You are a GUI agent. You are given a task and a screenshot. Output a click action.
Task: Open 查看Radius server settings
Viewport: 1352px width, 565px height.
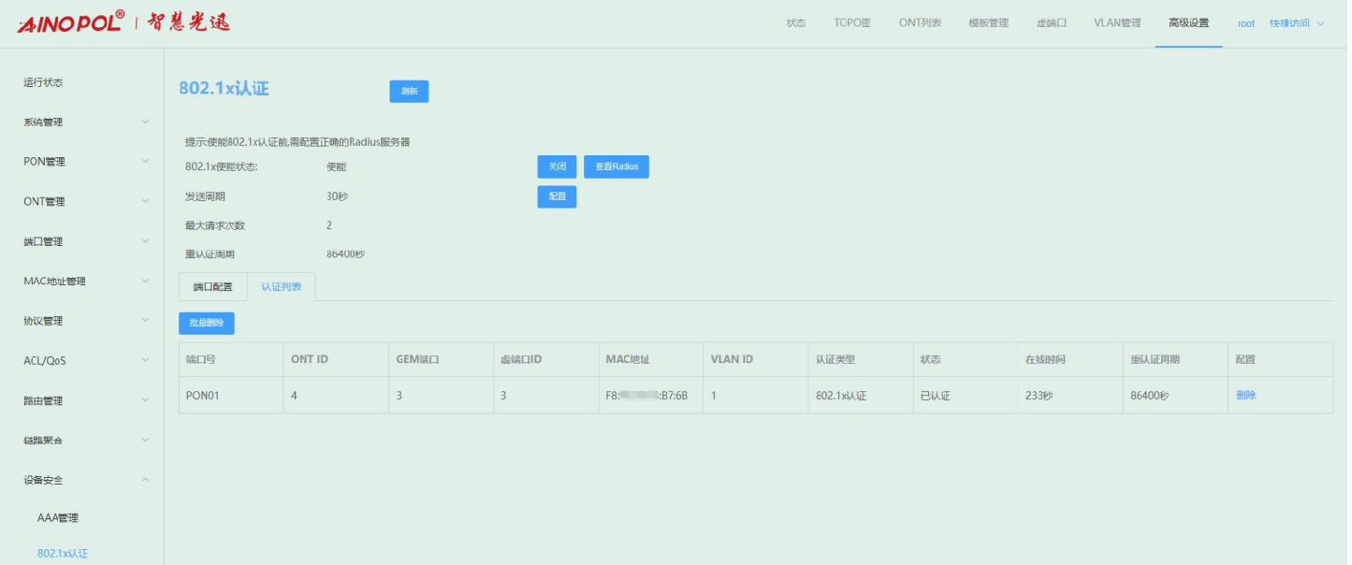click(x=617, y=167)
